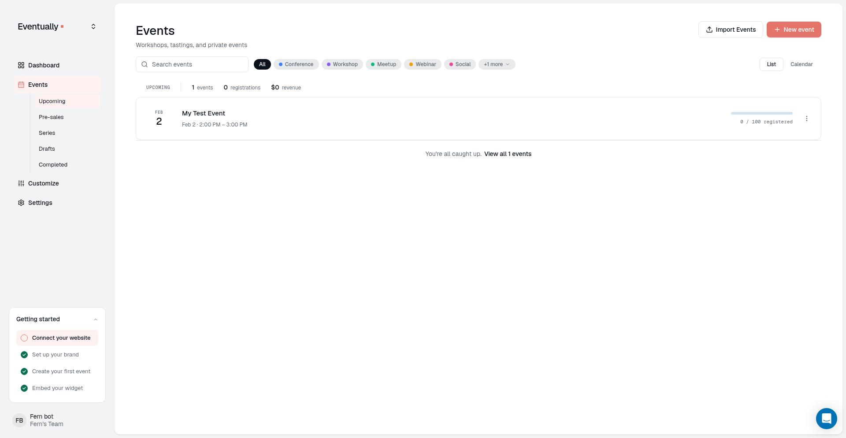Click the upload icon on Import Events
846x438 pixels.
(709, 30)
